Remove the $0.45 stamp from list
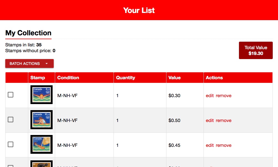The image size is (278, 167). click(x=223, y=145)
